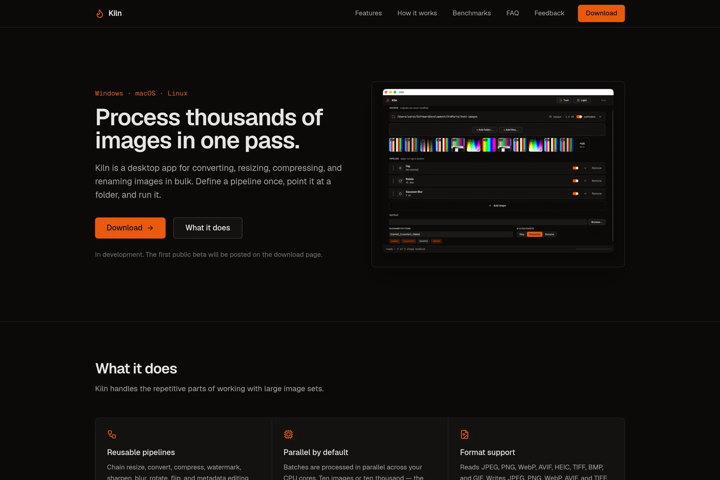Select Skip for existing files
Screen dimensions: 720x480
tap(522, 234)
